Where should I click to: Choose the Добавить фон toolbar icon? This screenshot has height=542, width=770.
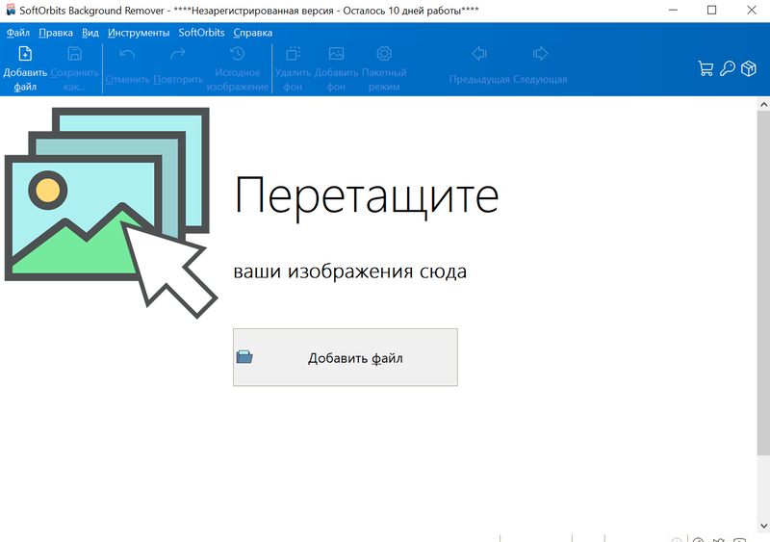[336, 54]
